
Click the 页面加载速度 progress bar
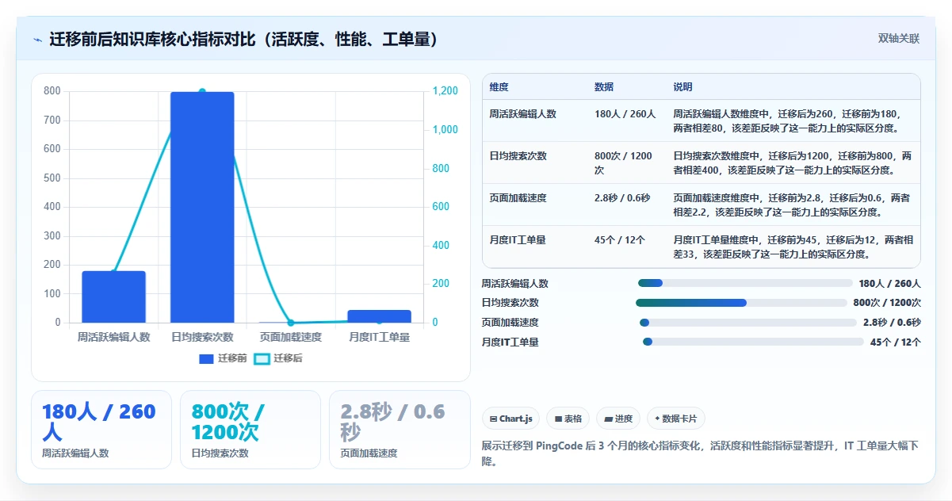(x=748, y=323)
